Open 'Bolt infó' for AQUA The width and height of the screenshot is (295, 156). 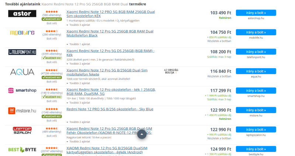[x=52, y=81]
